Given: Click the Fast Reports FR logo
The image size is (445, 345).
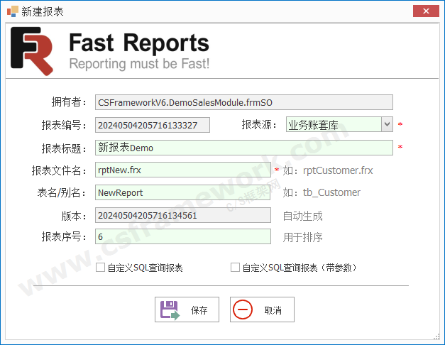Looking at the screenshot, I should coord(32,51).
